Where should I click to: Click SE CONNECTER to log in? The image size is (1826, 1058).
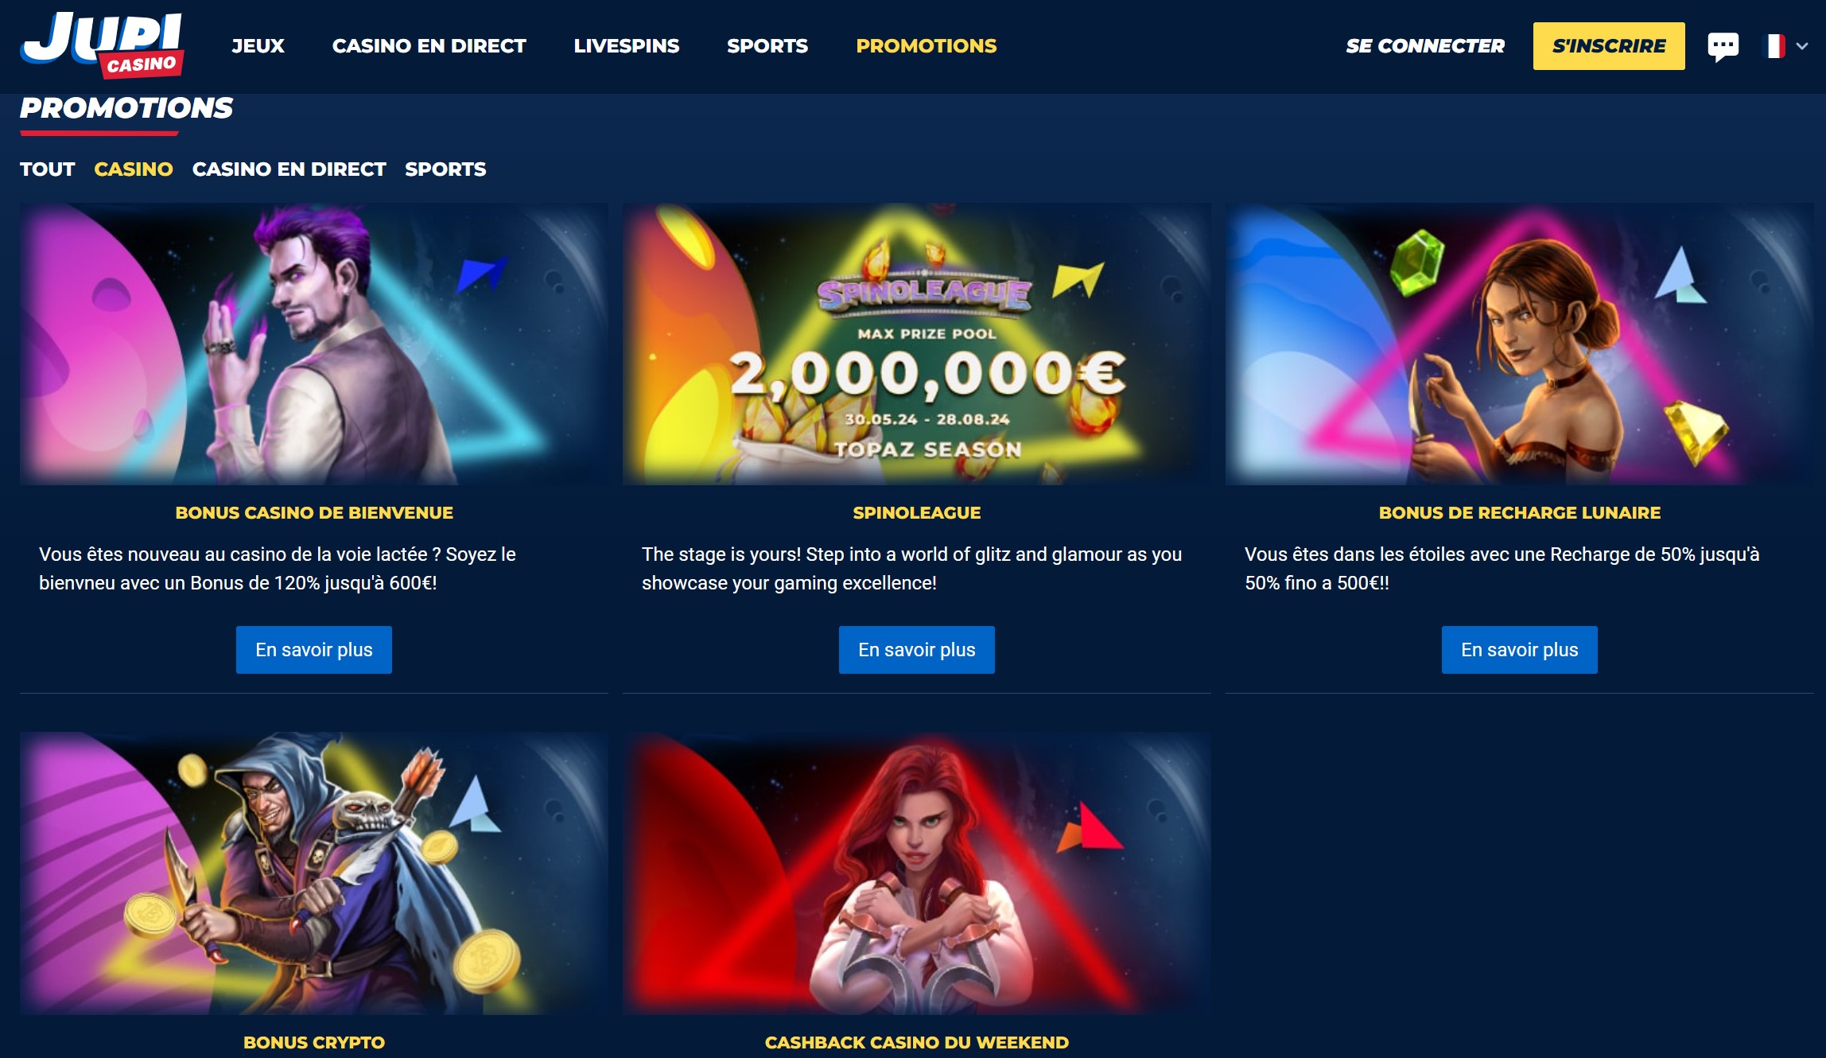tap(1424, 46)
